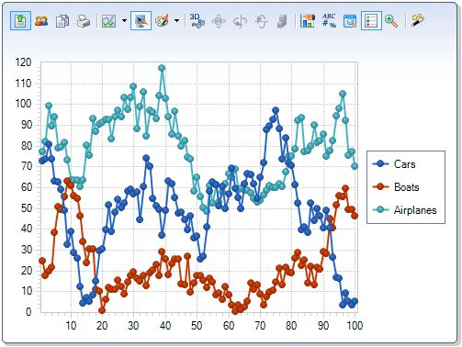Copy the chart to the clipboard
The height and width of the screenshot is (347, 462).
(x=62, y=21)
